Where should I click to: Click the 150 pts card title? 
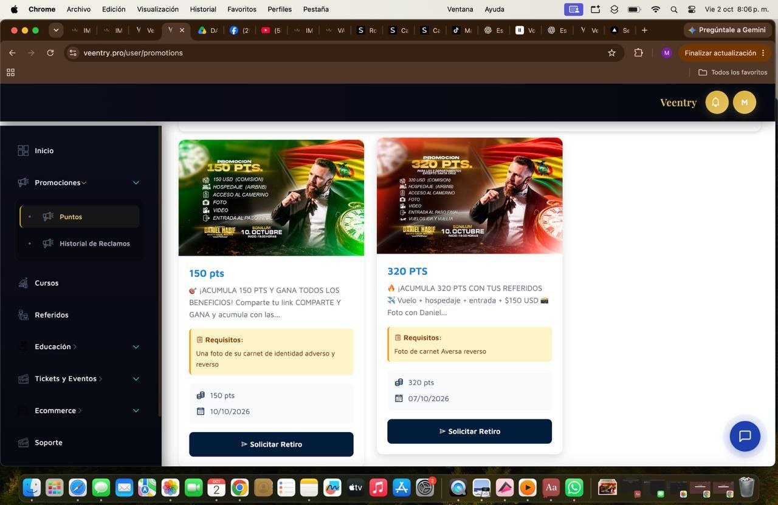click(207, 273)
